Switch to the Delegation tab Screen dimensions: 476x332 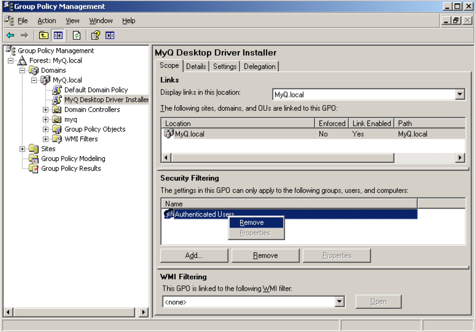point(259,66)
